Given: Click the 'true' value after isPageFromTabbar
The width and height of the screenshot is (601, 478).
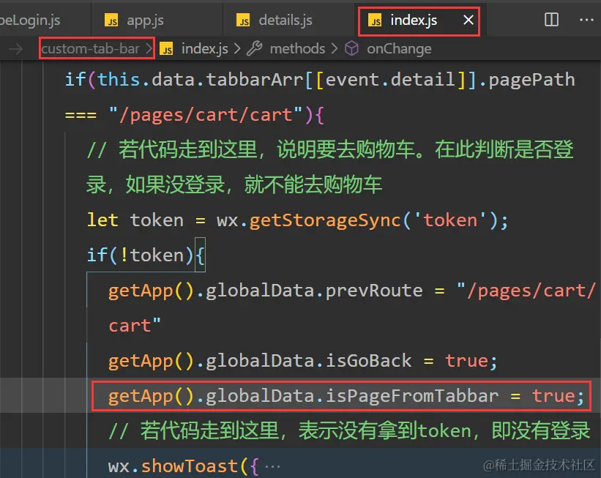Looking at the screenshot, I should [x=553, y=396].
